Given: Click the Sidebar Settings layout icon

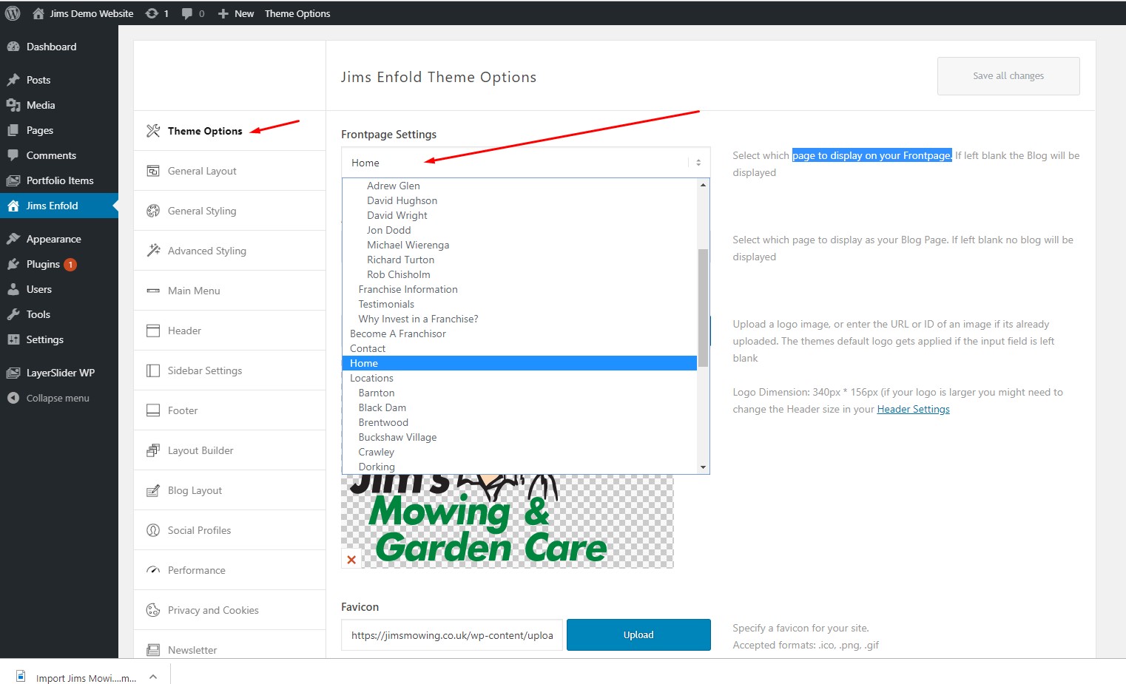Looking at the screenshot, I should [153, 370].
